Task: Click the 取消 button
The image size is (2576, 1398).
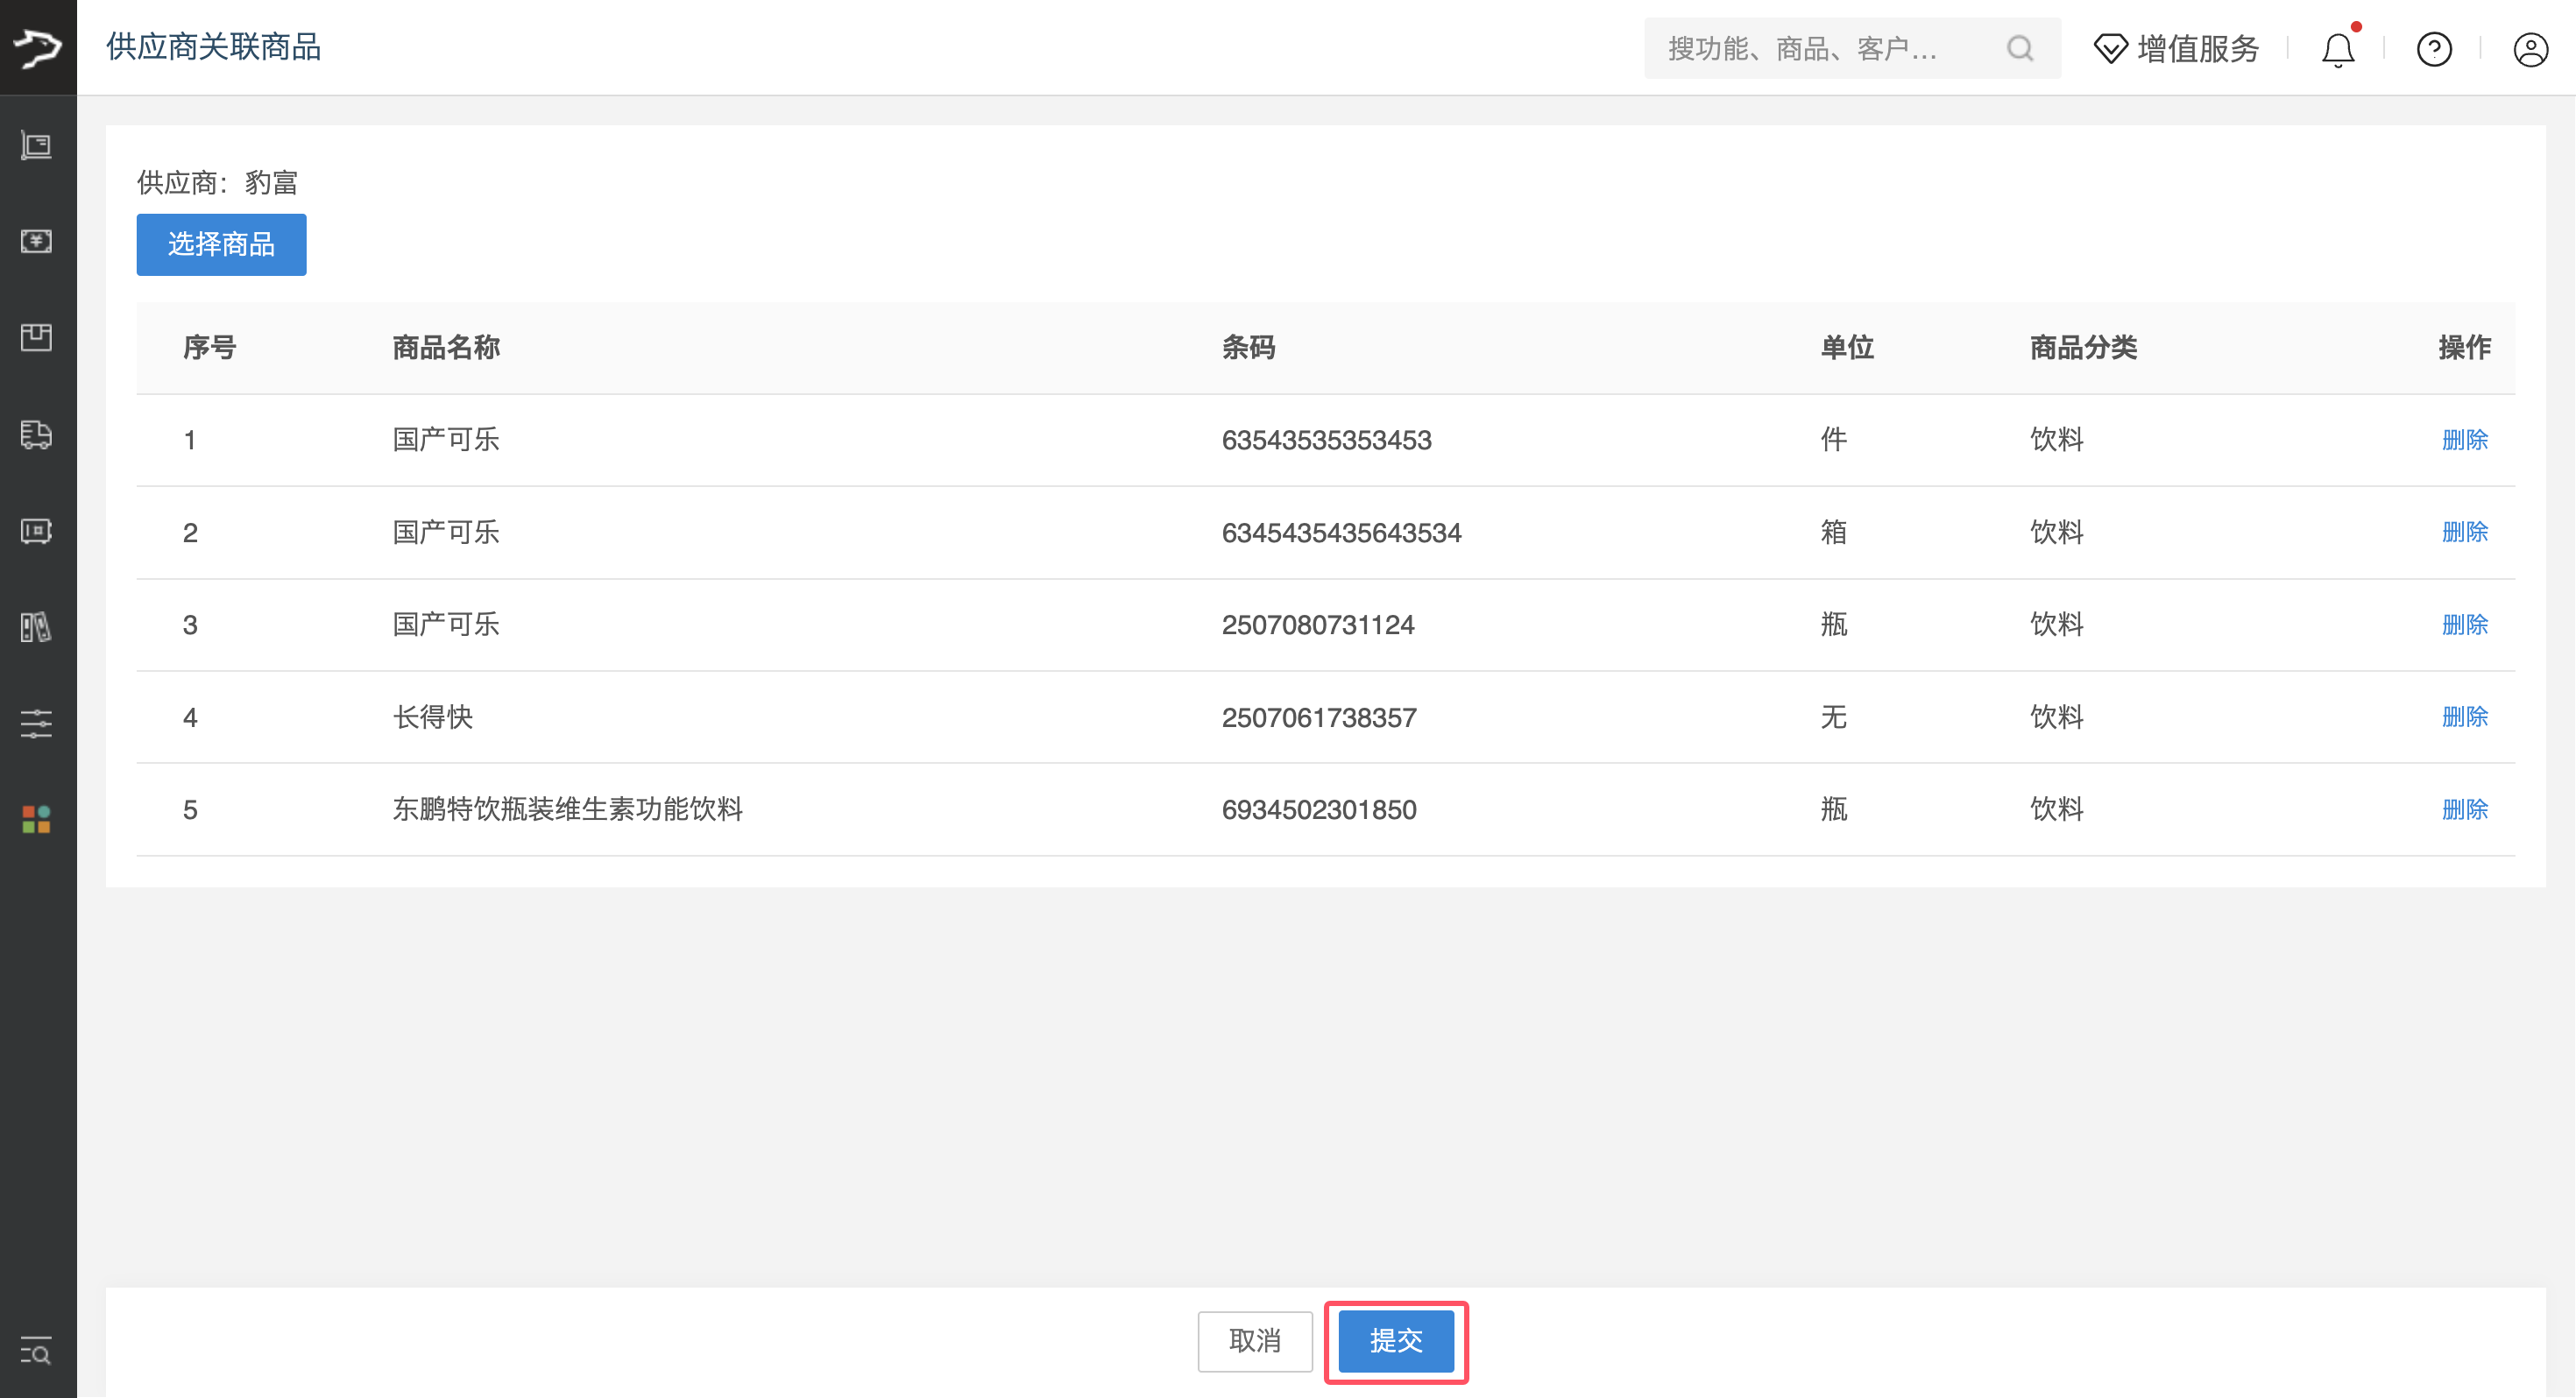Action: (x=1255, y=1341)
